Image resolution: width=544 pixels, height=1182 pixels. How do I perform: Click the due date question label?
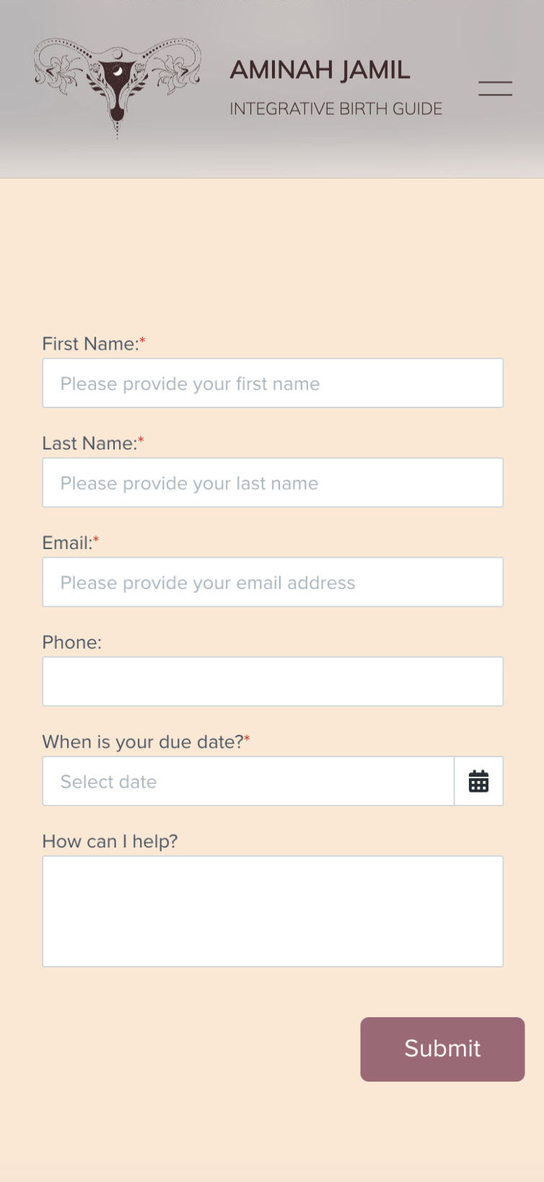(143, 742)
